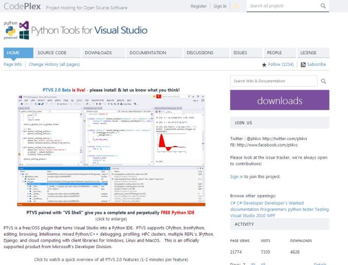
Task: View the LICENSE tab
Action: click(313, 53)
